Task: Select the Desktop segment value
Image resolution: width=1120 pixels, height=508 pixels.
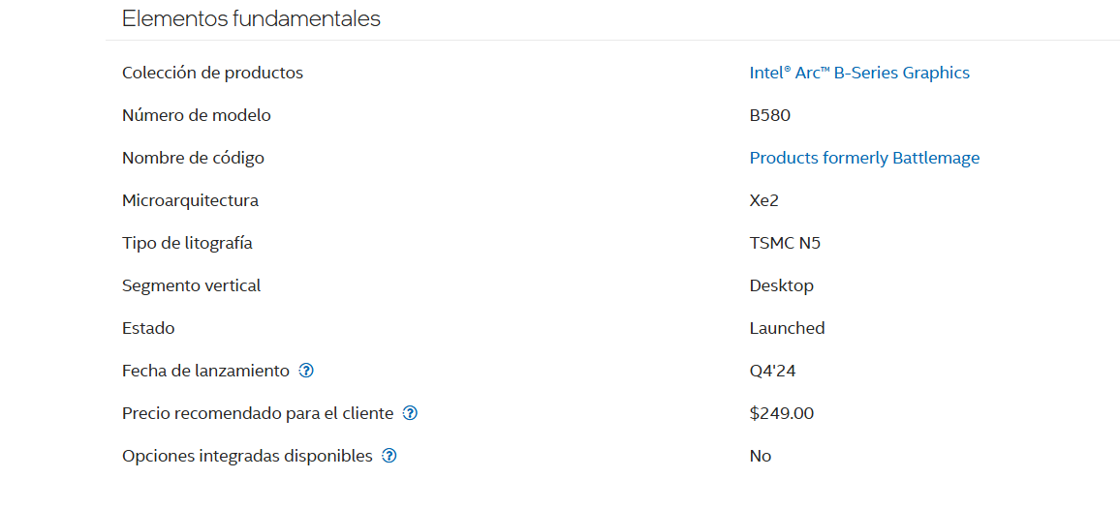Action: pos(782,286)
